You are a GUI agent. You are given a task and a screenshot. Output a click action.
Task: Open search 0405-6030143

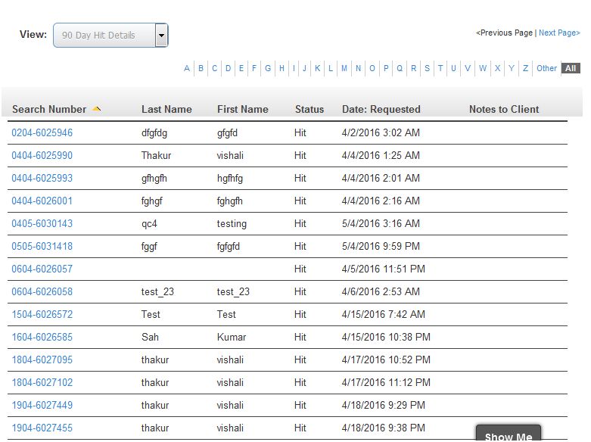pyautogui.click(x=42, y=223)
